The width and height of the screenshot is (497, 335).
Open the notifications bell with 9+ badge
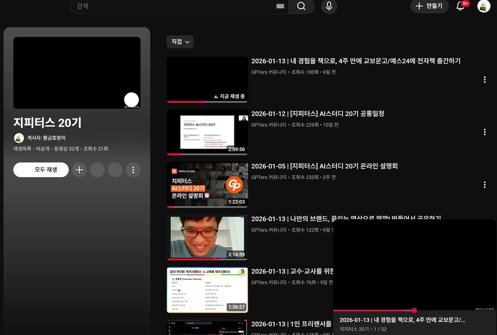pyautogui.click(x=460, y=7)
